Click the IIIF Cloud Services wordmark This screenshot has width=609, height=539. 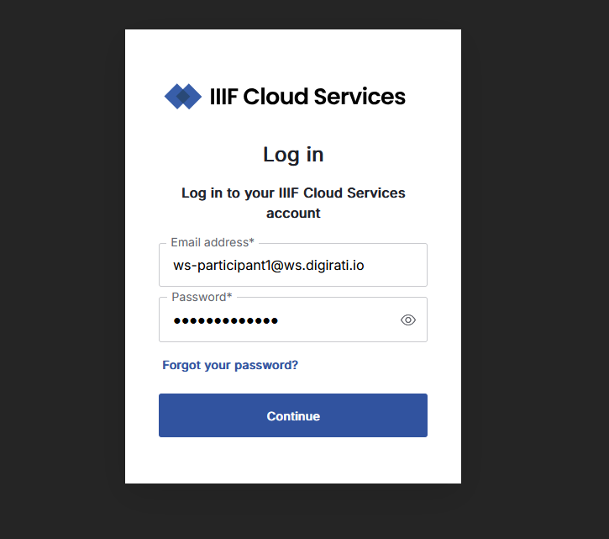point(307,97)
